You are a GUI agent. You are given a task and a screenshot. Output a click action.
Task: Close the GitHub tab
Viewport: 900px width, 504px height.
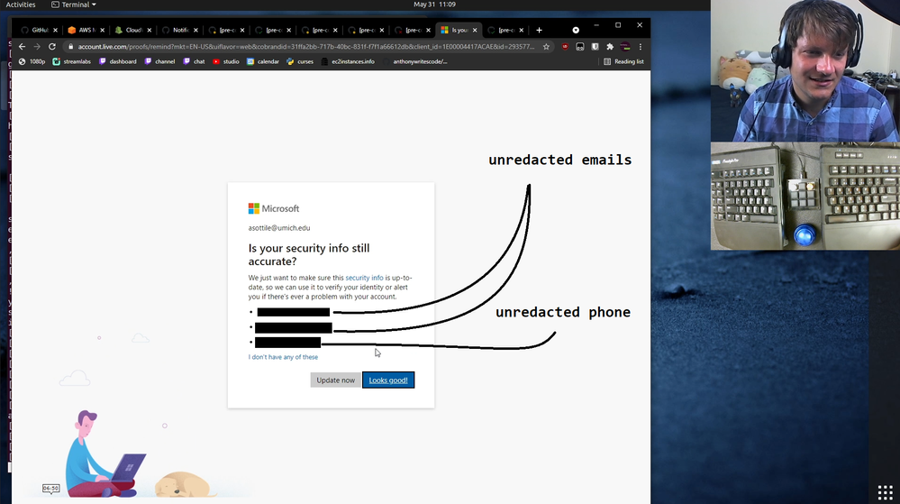55,30
